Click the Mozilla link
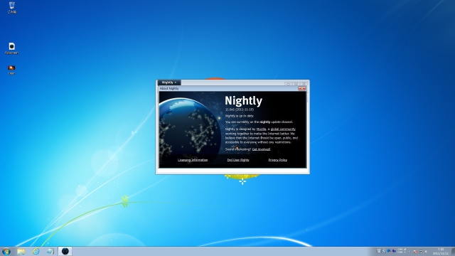This screenshot has height=256, width=455. [x=261, y=129]
